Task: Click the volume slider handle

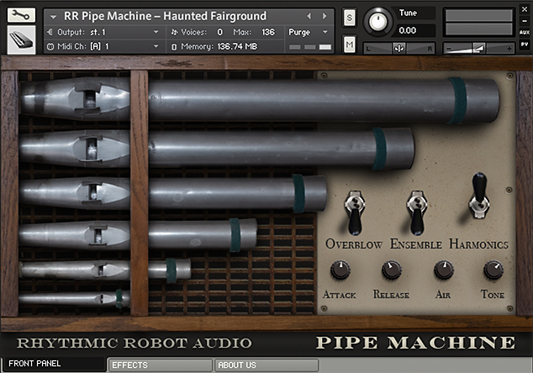Action: tap(479, 49)
